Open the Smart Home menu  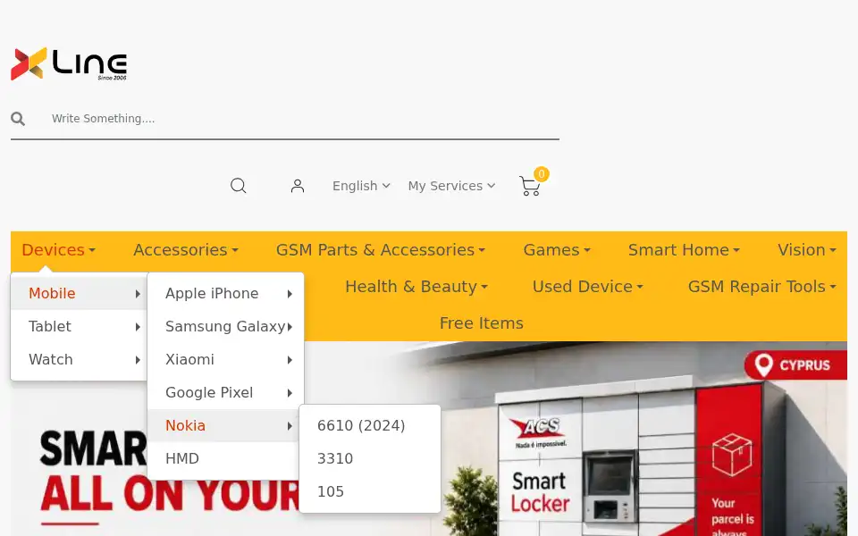(684, 250)
